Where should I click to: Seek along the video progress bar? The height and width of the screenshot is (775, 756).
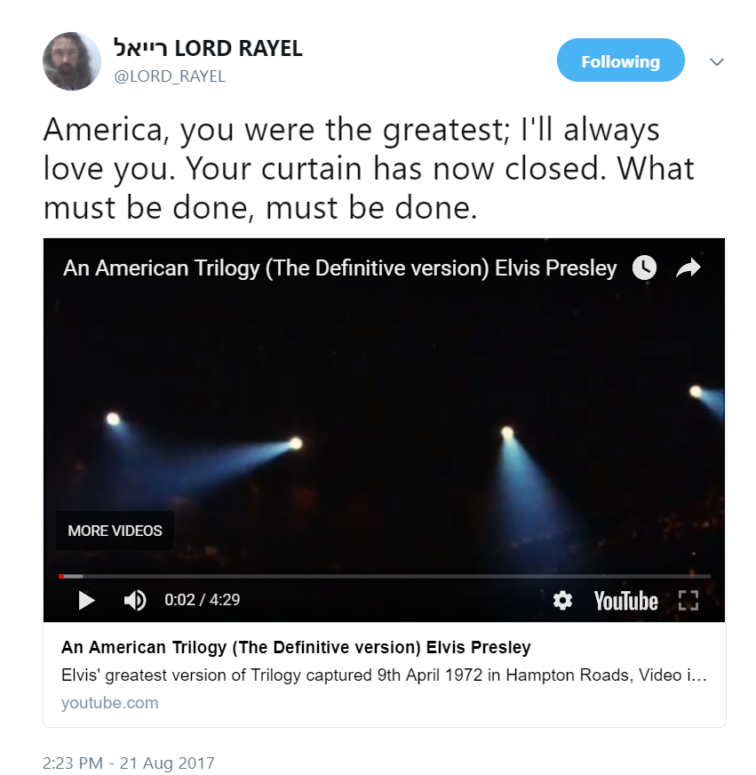[385, 576]
